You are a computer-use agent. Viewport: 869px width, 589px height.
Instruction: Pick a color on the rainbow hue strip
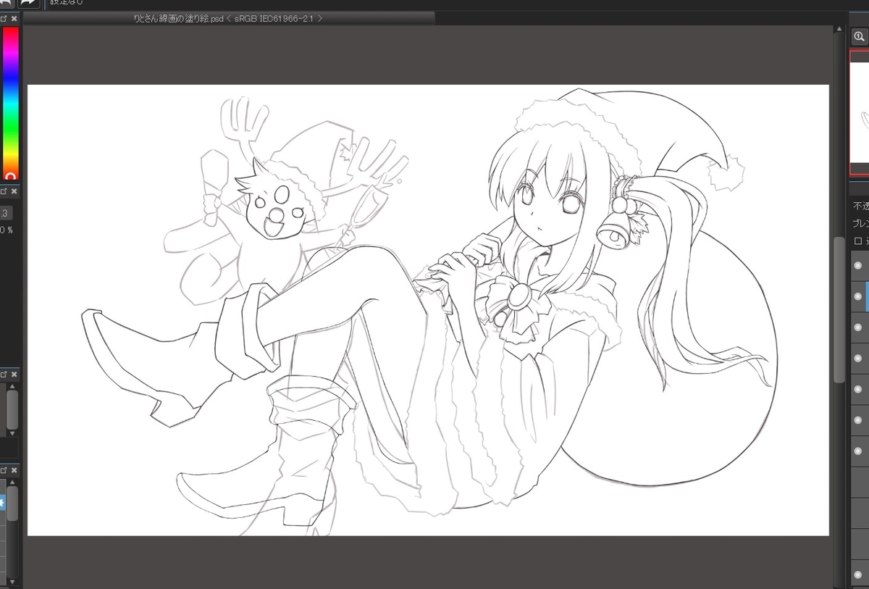coord(11,103)
